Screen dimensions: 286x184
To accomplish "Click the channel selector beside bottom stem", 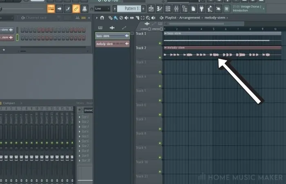I will [17, 38].
